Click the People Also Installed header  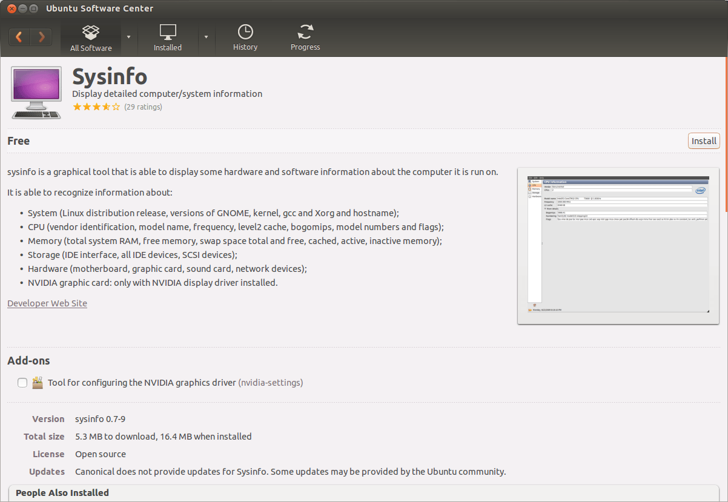pos(62,493)
